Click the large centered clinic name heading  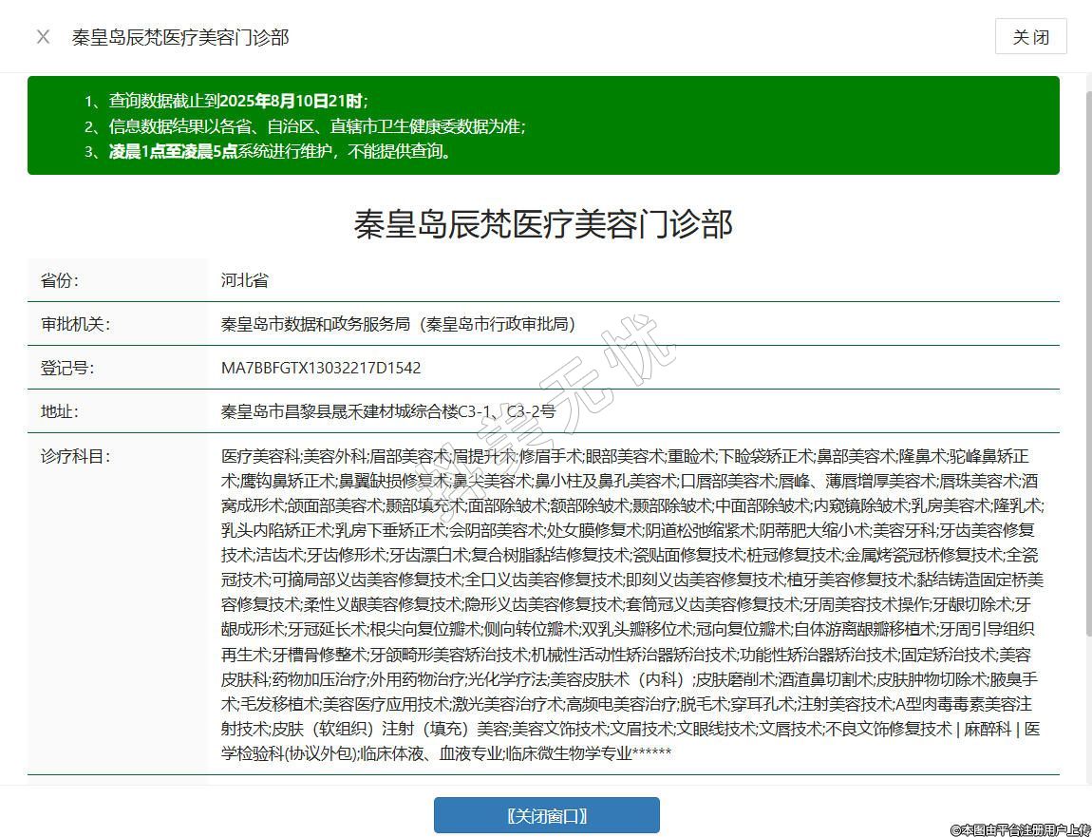coord(543,224)
